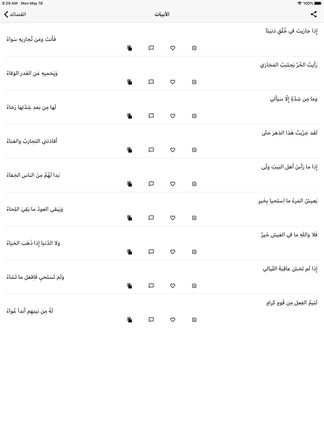View clipboard details of the last verse
This screenshot has width=324, height=432.
(x=194, y=320)
